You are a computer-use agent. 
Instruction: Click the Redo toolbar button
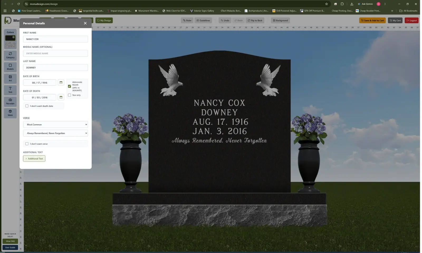[238, 20]
